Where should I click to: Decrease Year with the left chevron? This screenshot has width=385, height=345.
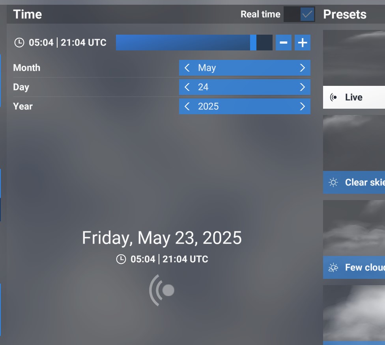[x=187, y=106]
